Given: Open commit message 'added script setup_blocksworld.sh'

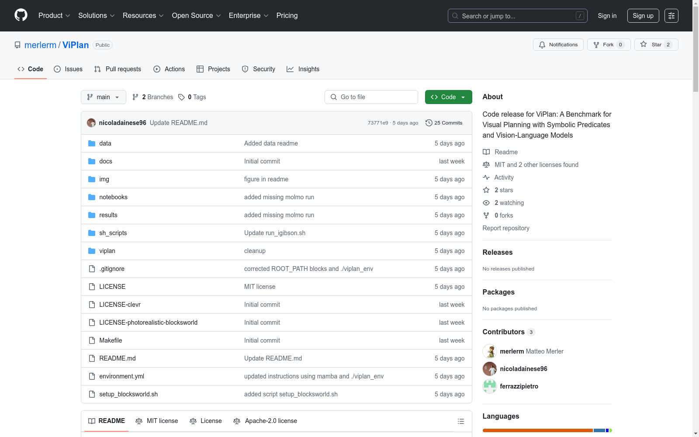Looking at the screenshot, I should pyautogui.click(x=291, y=394).
